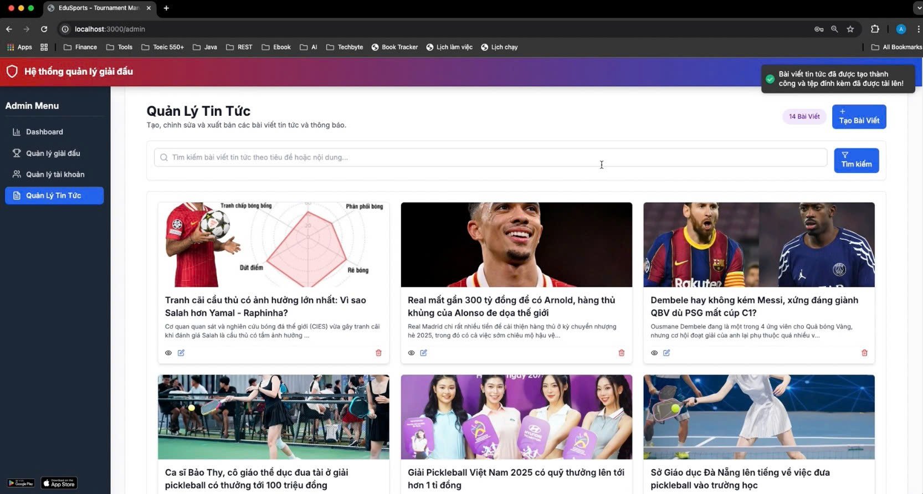Click the shield logo in the header
The image size is (923, 494).
pos(12,71)
